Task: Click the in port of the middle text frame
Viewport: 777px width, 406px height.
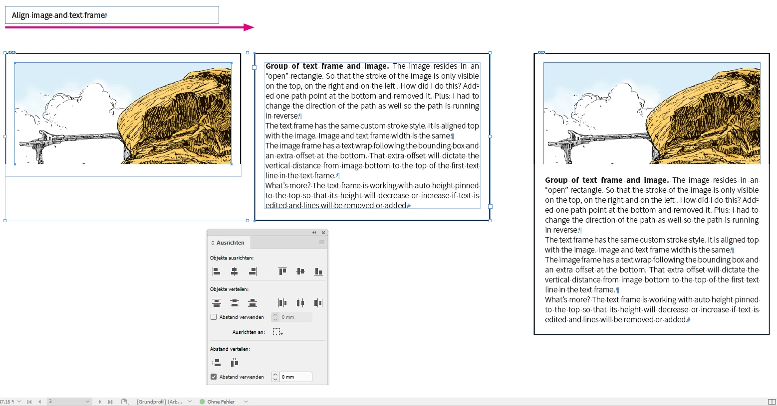Action: (255, 67)
